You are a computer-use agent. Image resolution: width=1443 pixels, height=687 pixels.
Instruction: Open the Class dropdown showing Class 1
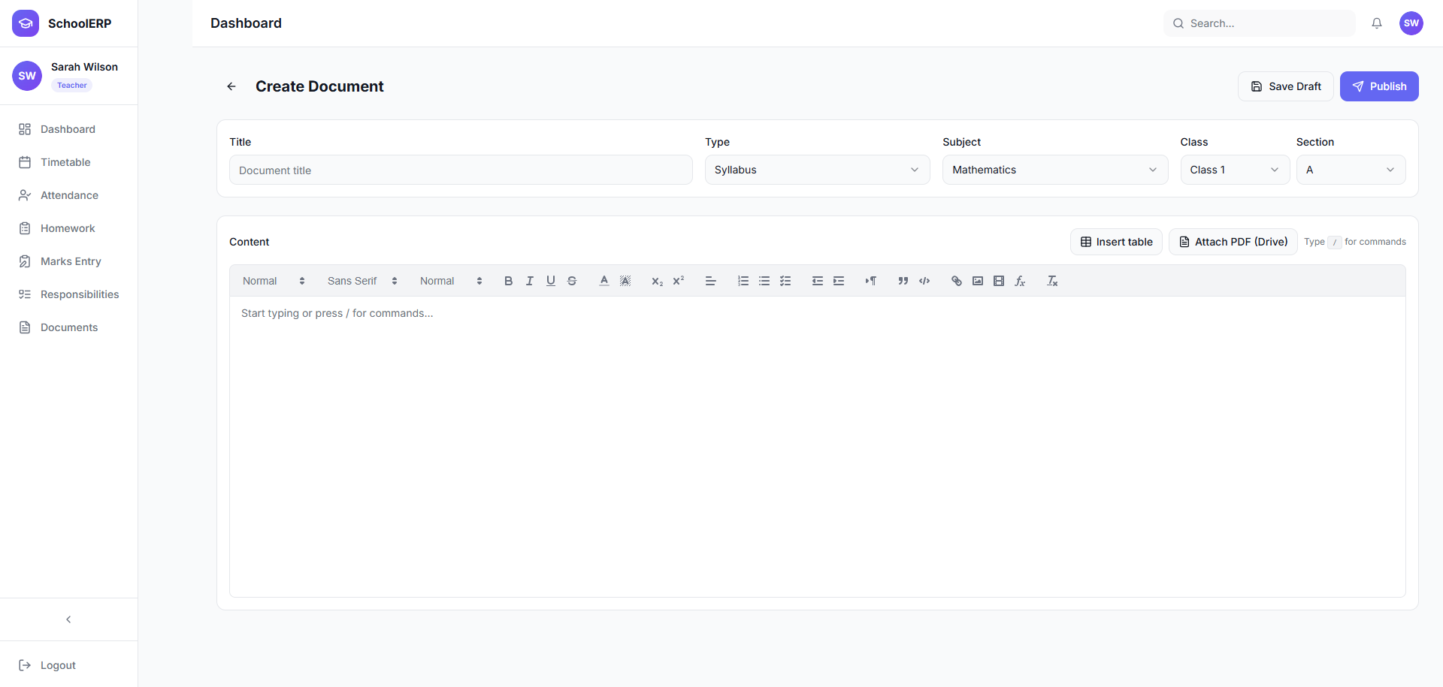pos(1235,170)
